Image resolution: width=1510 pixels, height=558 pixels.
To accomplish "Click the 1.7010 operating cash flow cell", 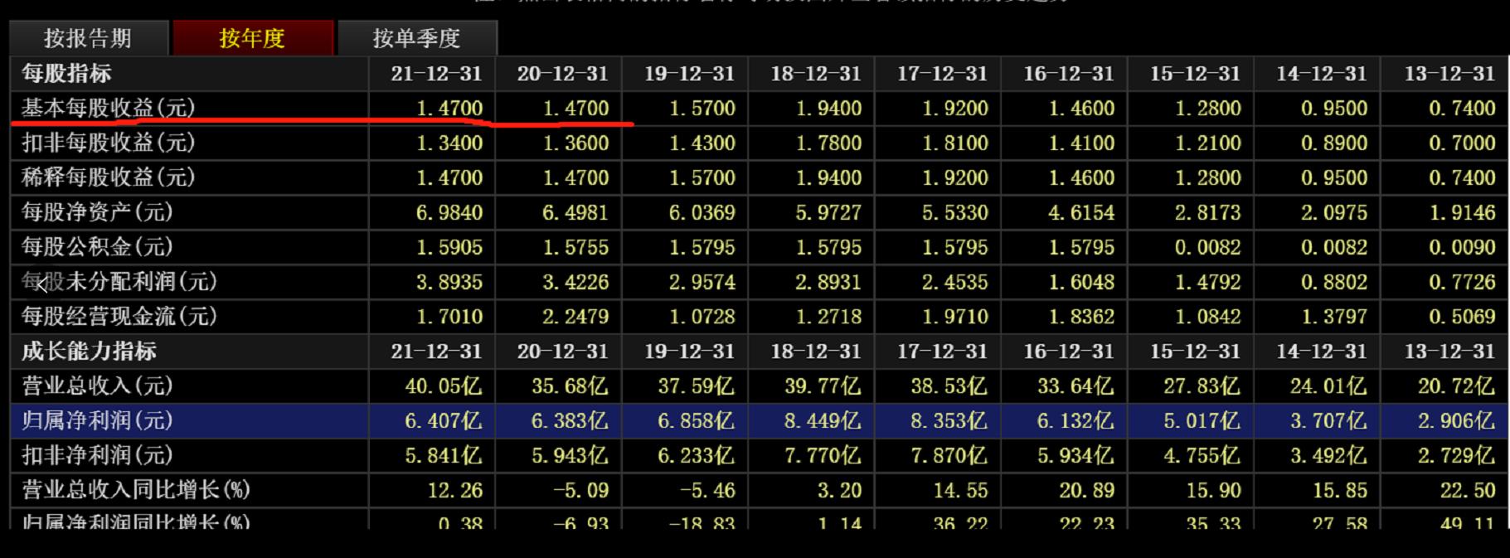I will 449,317.
